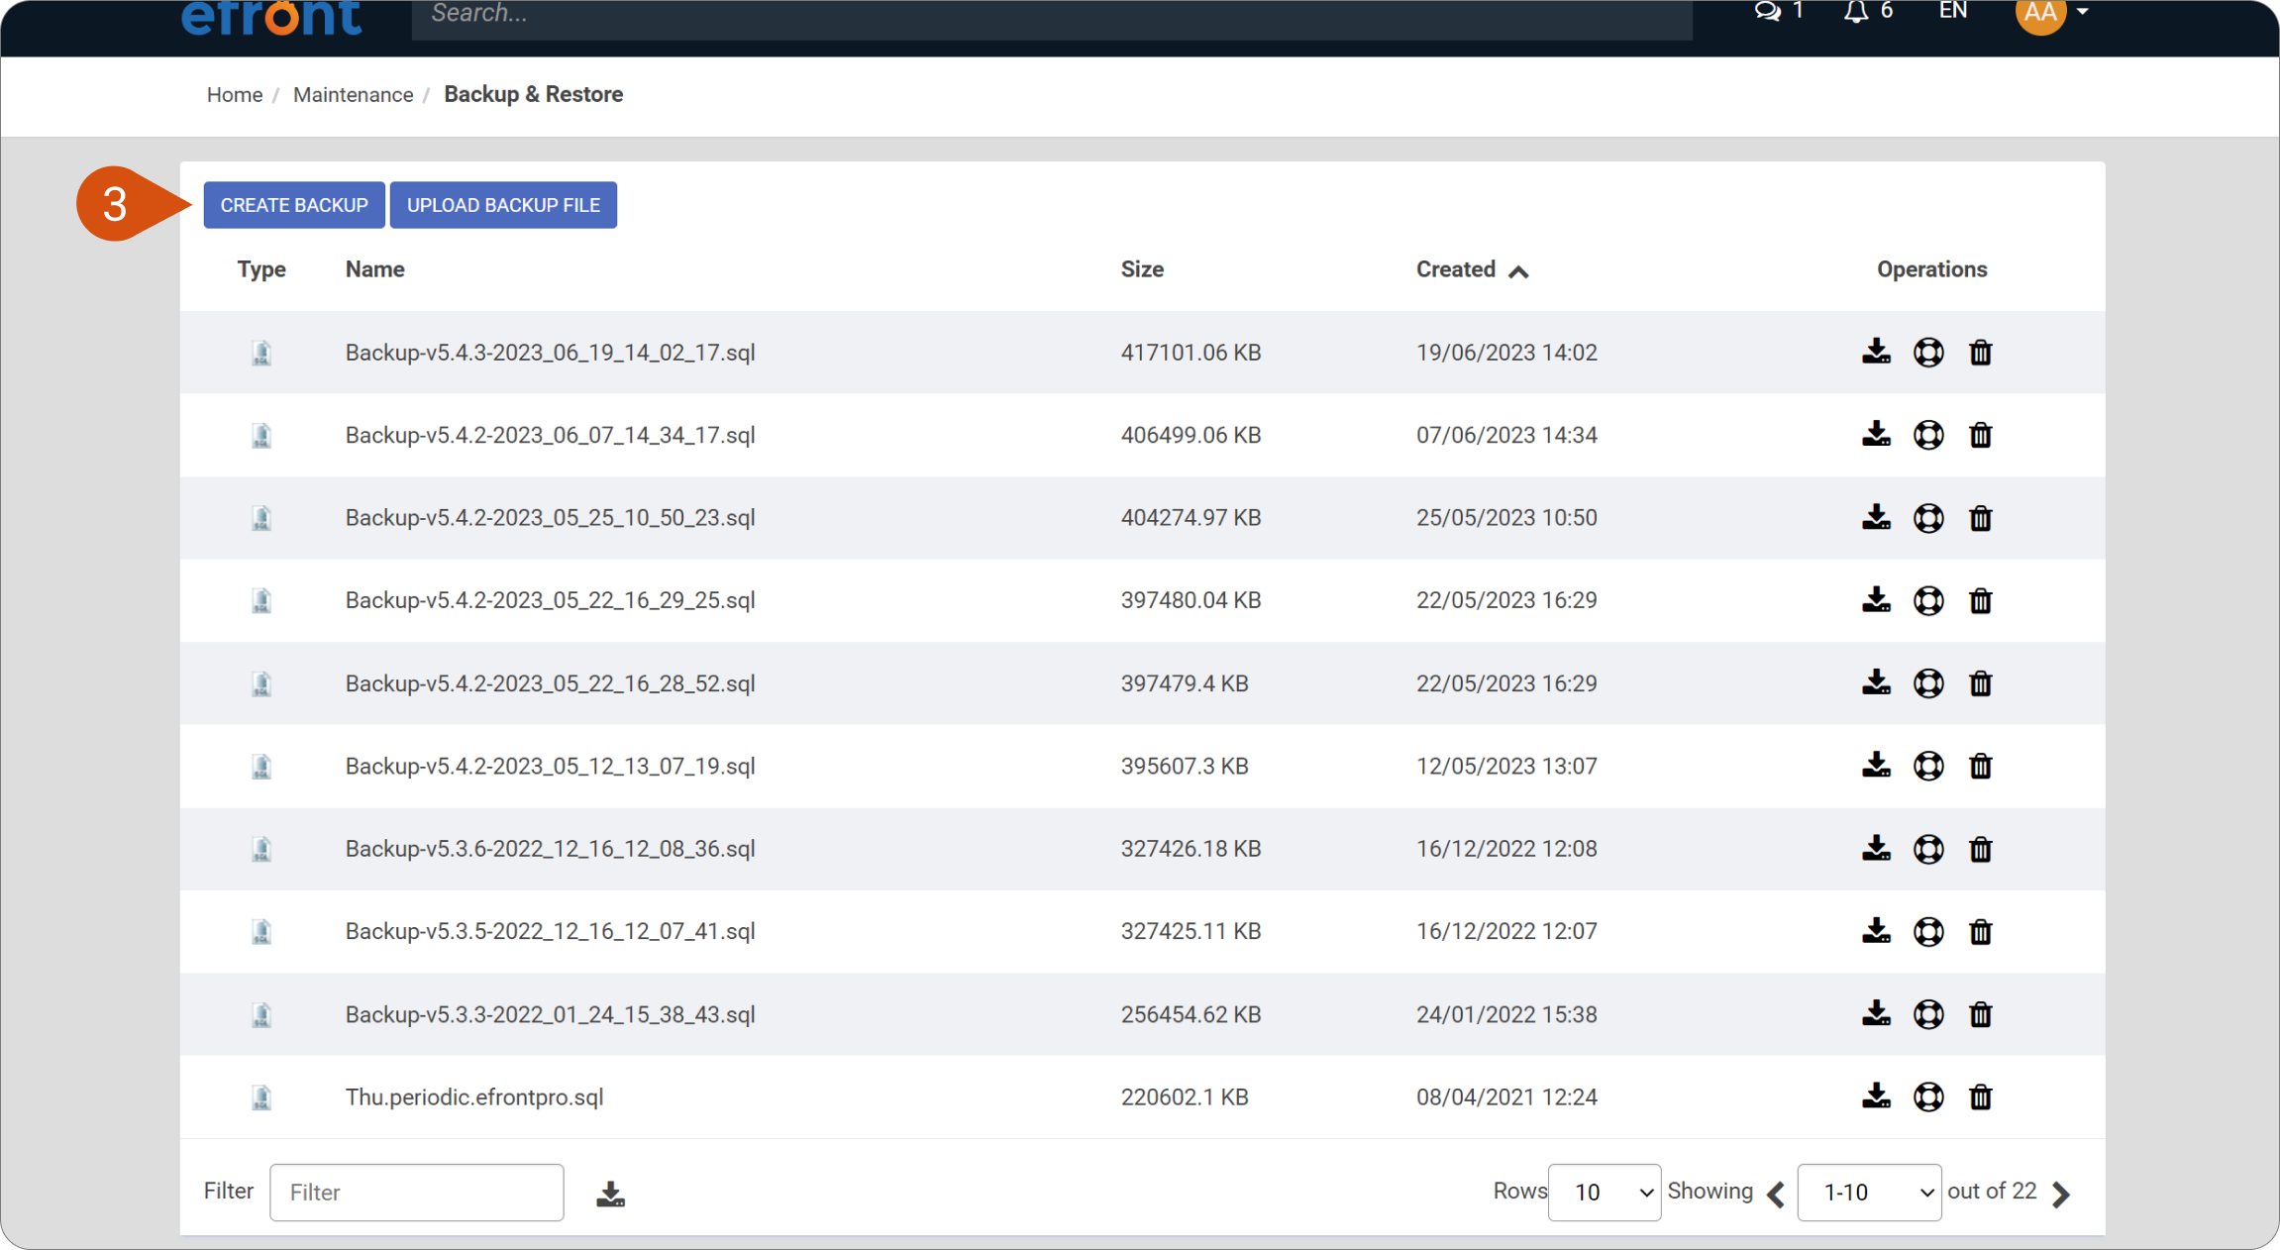Download Backup-v5.4.2-2023_06_07_14_34_17.sql file

[1876, 435]
